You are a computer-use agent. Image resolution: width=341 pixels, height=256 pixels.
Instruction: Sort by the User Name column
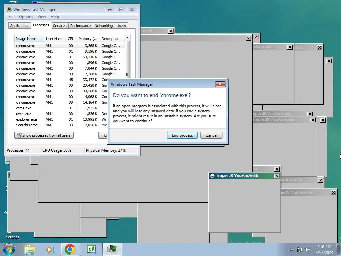(55, 39)
